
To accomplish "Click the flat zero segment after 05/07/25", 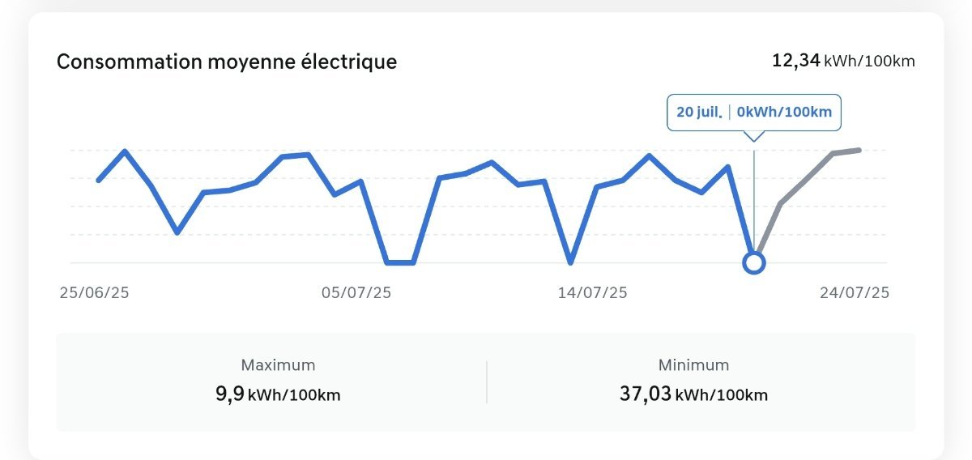I will click(400, 262).
